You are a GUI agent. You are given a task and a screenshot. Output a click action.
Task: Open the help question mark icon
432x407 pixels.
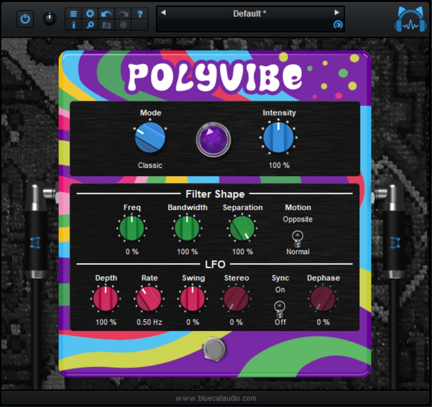click(140, 14)
